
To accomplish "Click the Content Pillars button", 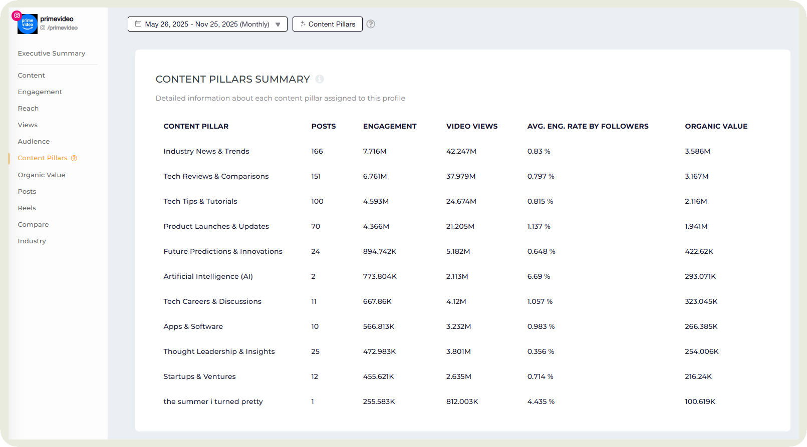I will 328,24.
